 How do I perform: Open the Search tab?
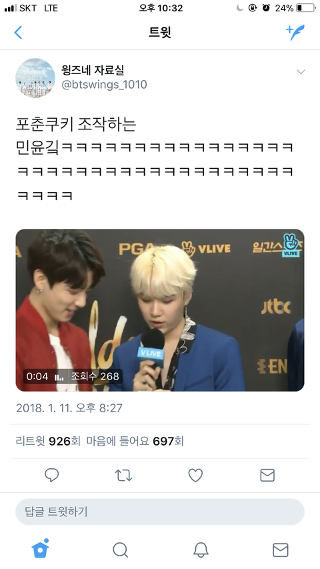pos(121,550)
